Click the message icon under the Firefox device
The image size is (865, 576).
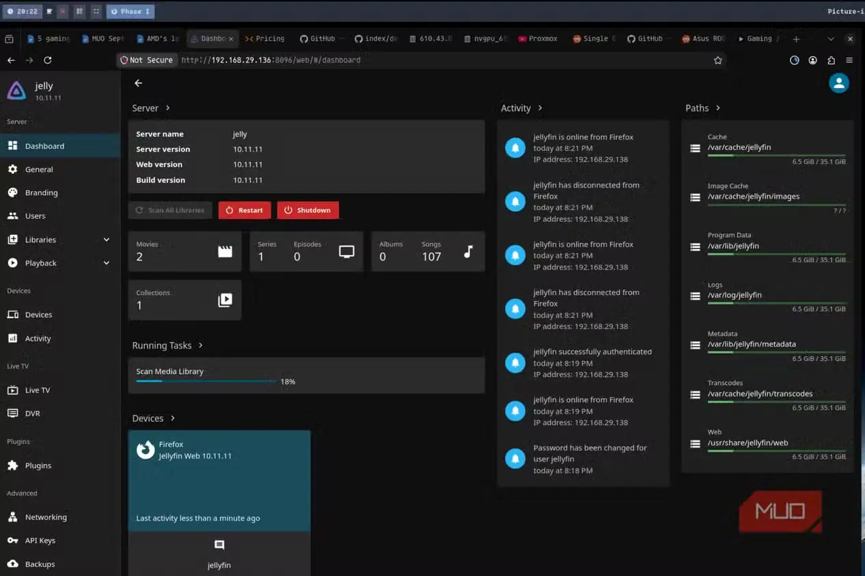[219, 545]
